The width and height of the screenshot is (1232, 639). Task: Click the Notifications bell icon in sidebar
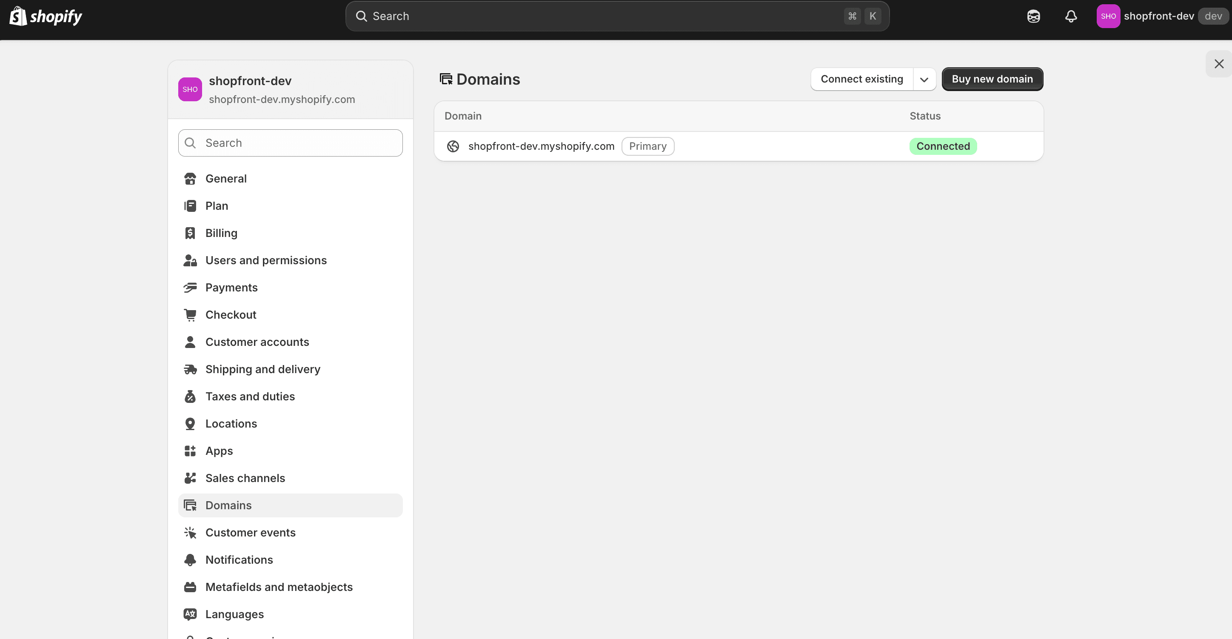[x=190, y=561]
